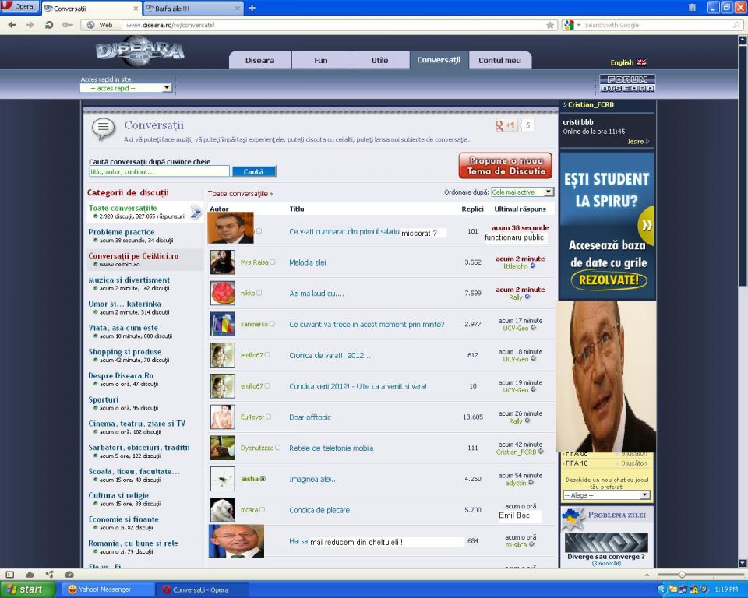
Task: Click the Opera menu button
Action: coord(19,7)
